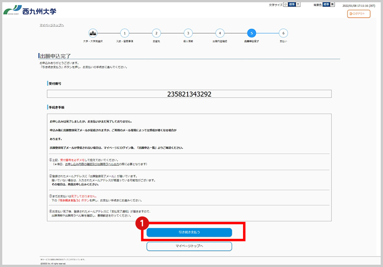
Task: Select step 3 circle 個人情報
Action: (188, 33)
